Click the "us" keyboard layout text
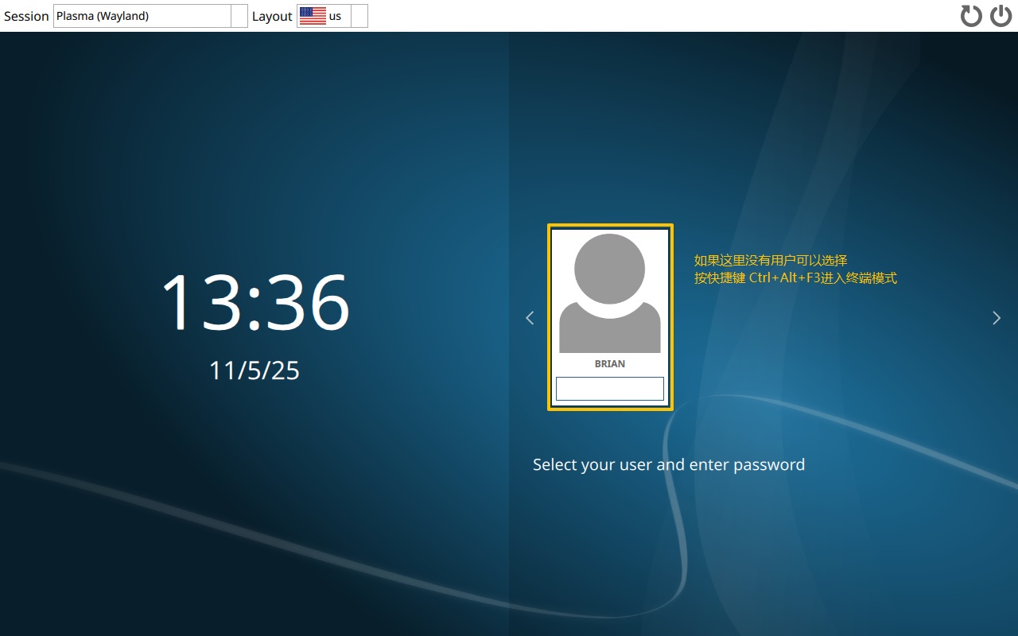1018x636 pixels. click(x=335, y=16)
